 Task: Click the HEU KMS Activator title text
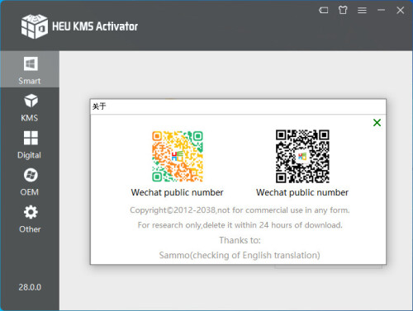coord(95,26)
